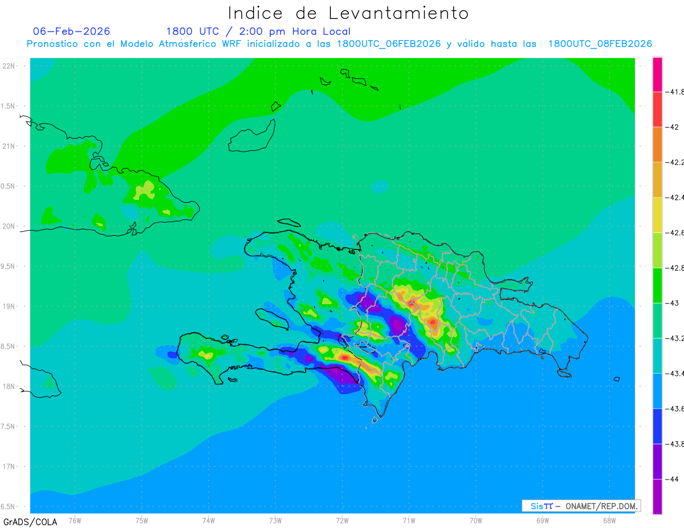Image resolution: width=684 pixels, height=528 pixels.
Task: Click the 71W longitude label
Action: [409, 521]
